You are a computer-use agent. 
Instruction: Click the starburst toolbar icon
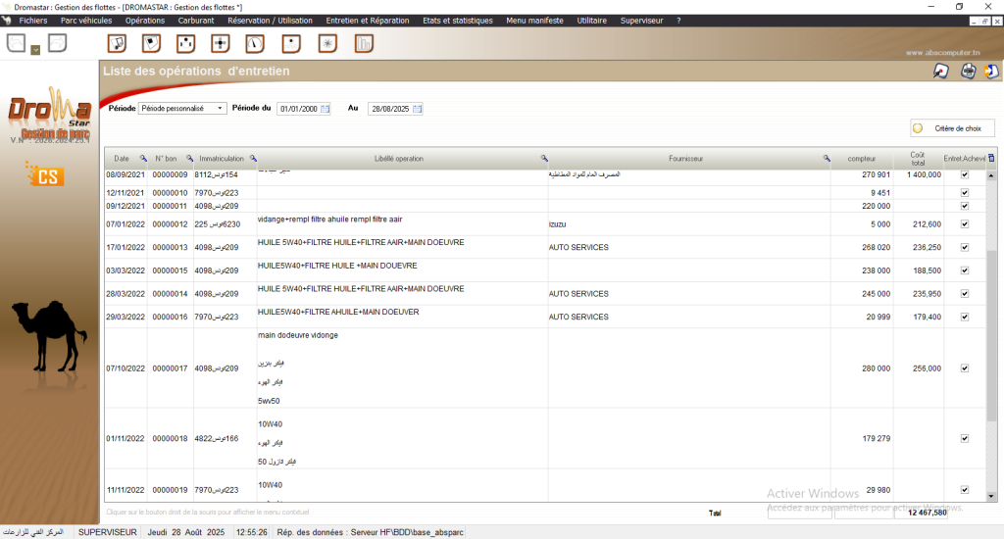[x=327, y=43]
